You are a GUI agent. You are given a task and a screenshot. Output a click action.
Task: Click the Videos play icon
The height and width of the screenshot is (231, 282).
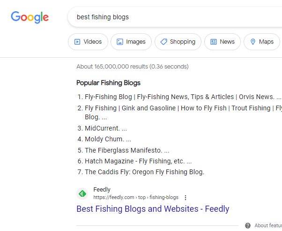tap(77, 42)
